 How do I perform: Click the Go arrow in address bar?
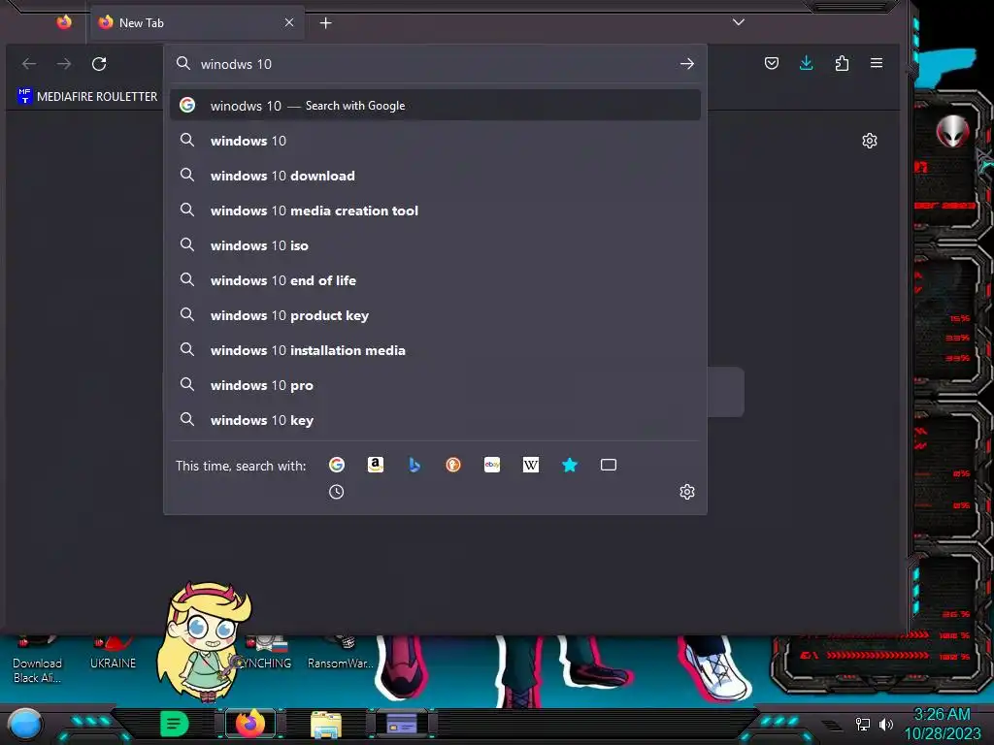click(x=686, y=64)
